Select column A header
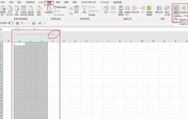 click(x=8, y=41)
